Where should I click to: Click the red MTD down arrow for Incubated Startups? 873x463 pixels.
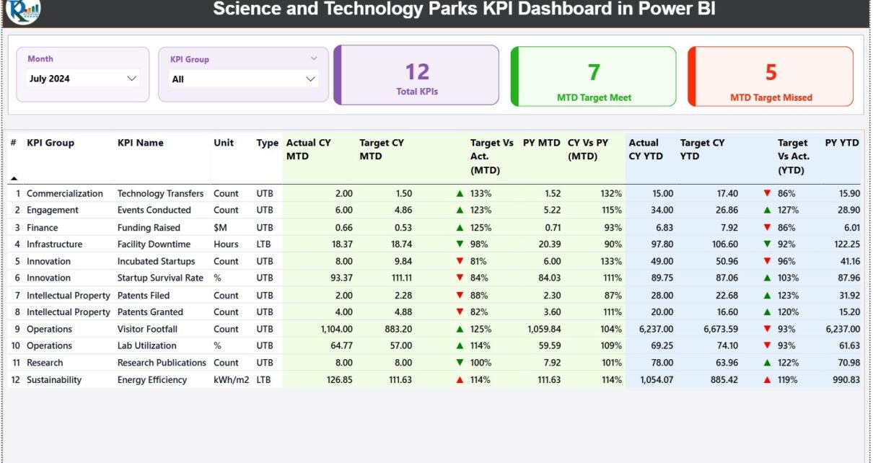pos(460,262)
